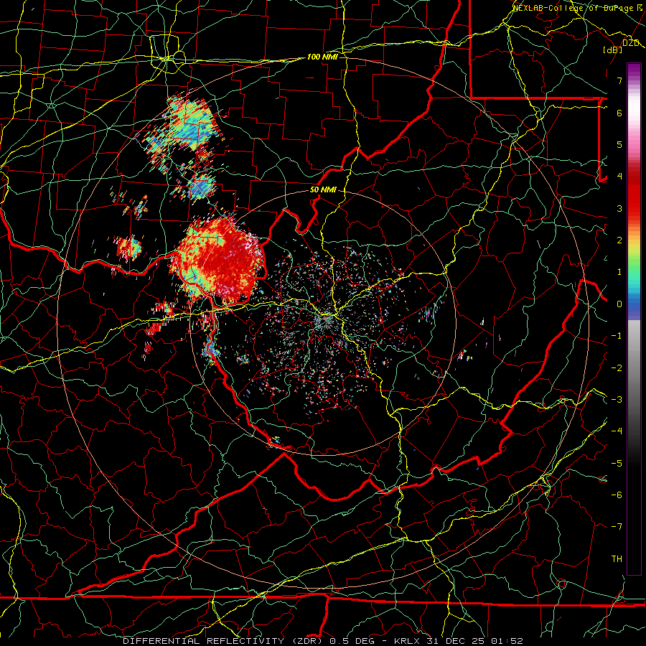Click the "-4" value on the color scale
646x646 pixels.
617,431
